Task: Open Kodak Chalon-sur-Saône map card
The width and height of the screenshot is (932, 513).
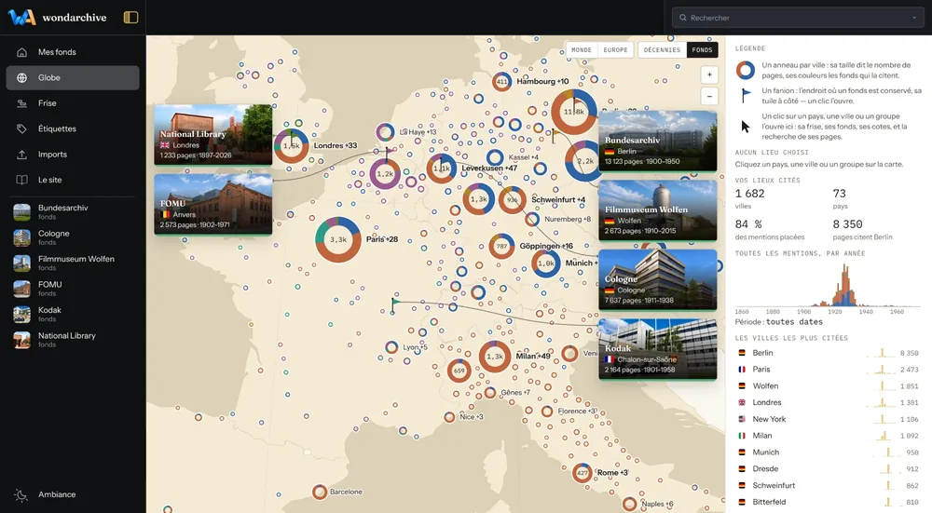Action: tap(657, 350)
